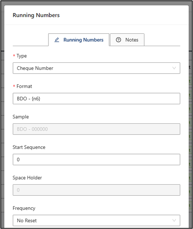
Task: Click the Running Numbers dialog title
Action: tap(36, 15)
